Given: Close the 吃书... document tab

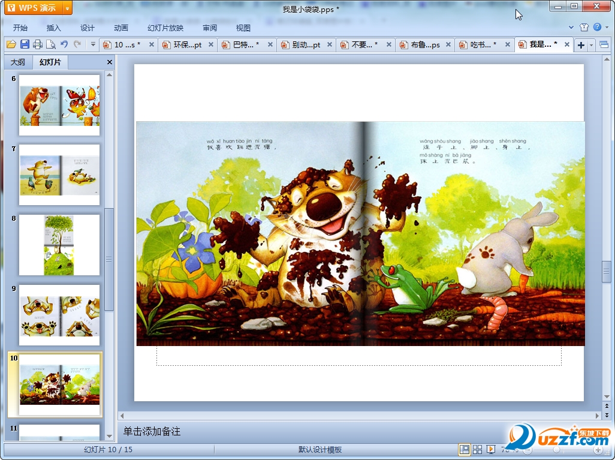Looking at the screenshot, I should click(508, 45).
